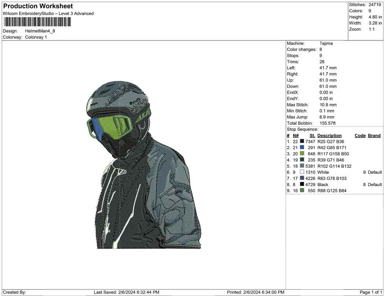Select the lime green swatch R117 G158 B50

tap(302, 153)
